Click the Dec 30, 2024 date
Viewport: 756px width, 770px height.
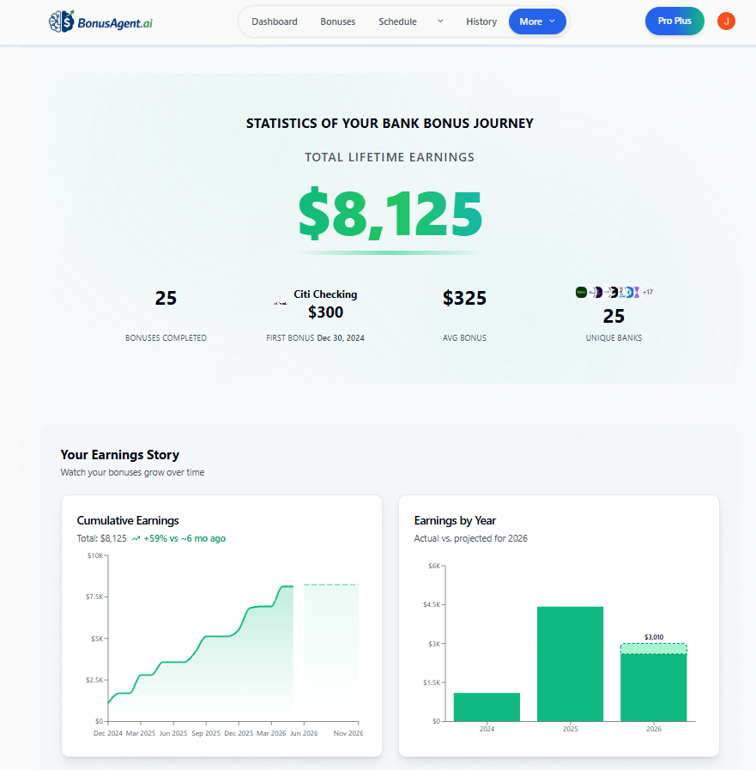coord(341,338)
